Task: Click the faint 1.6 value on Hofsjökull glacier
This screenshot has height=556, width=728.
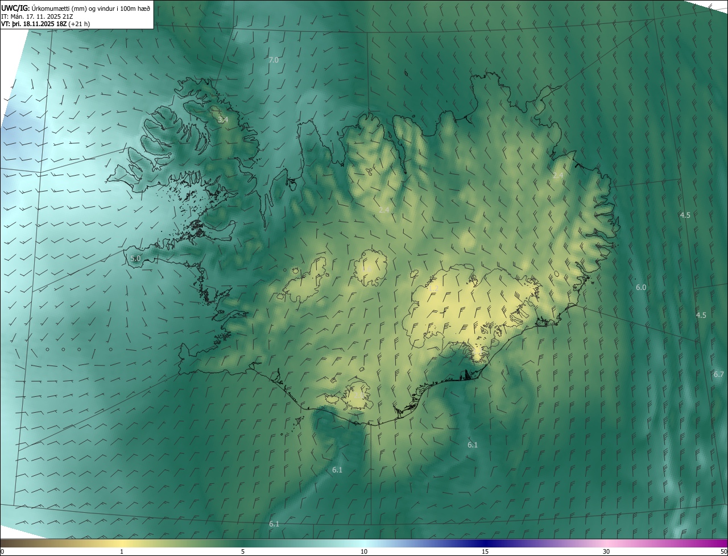Action: click(368, 269)
